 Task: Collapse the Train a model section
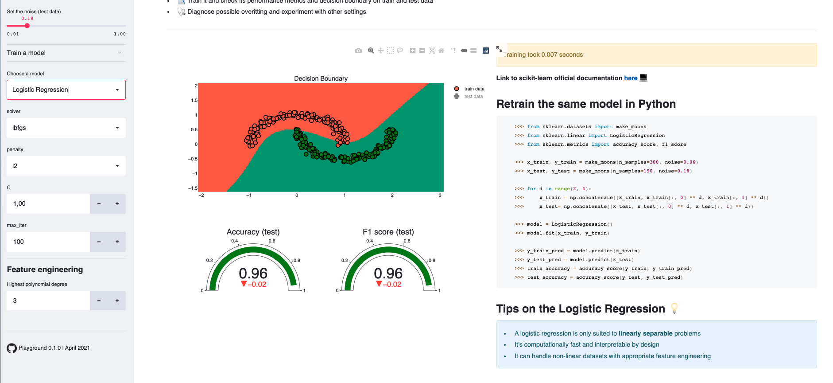tap(119, 53)
